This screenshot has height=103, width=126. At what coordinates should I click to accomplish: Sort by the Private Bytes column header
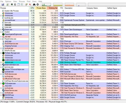coord(41,8)
